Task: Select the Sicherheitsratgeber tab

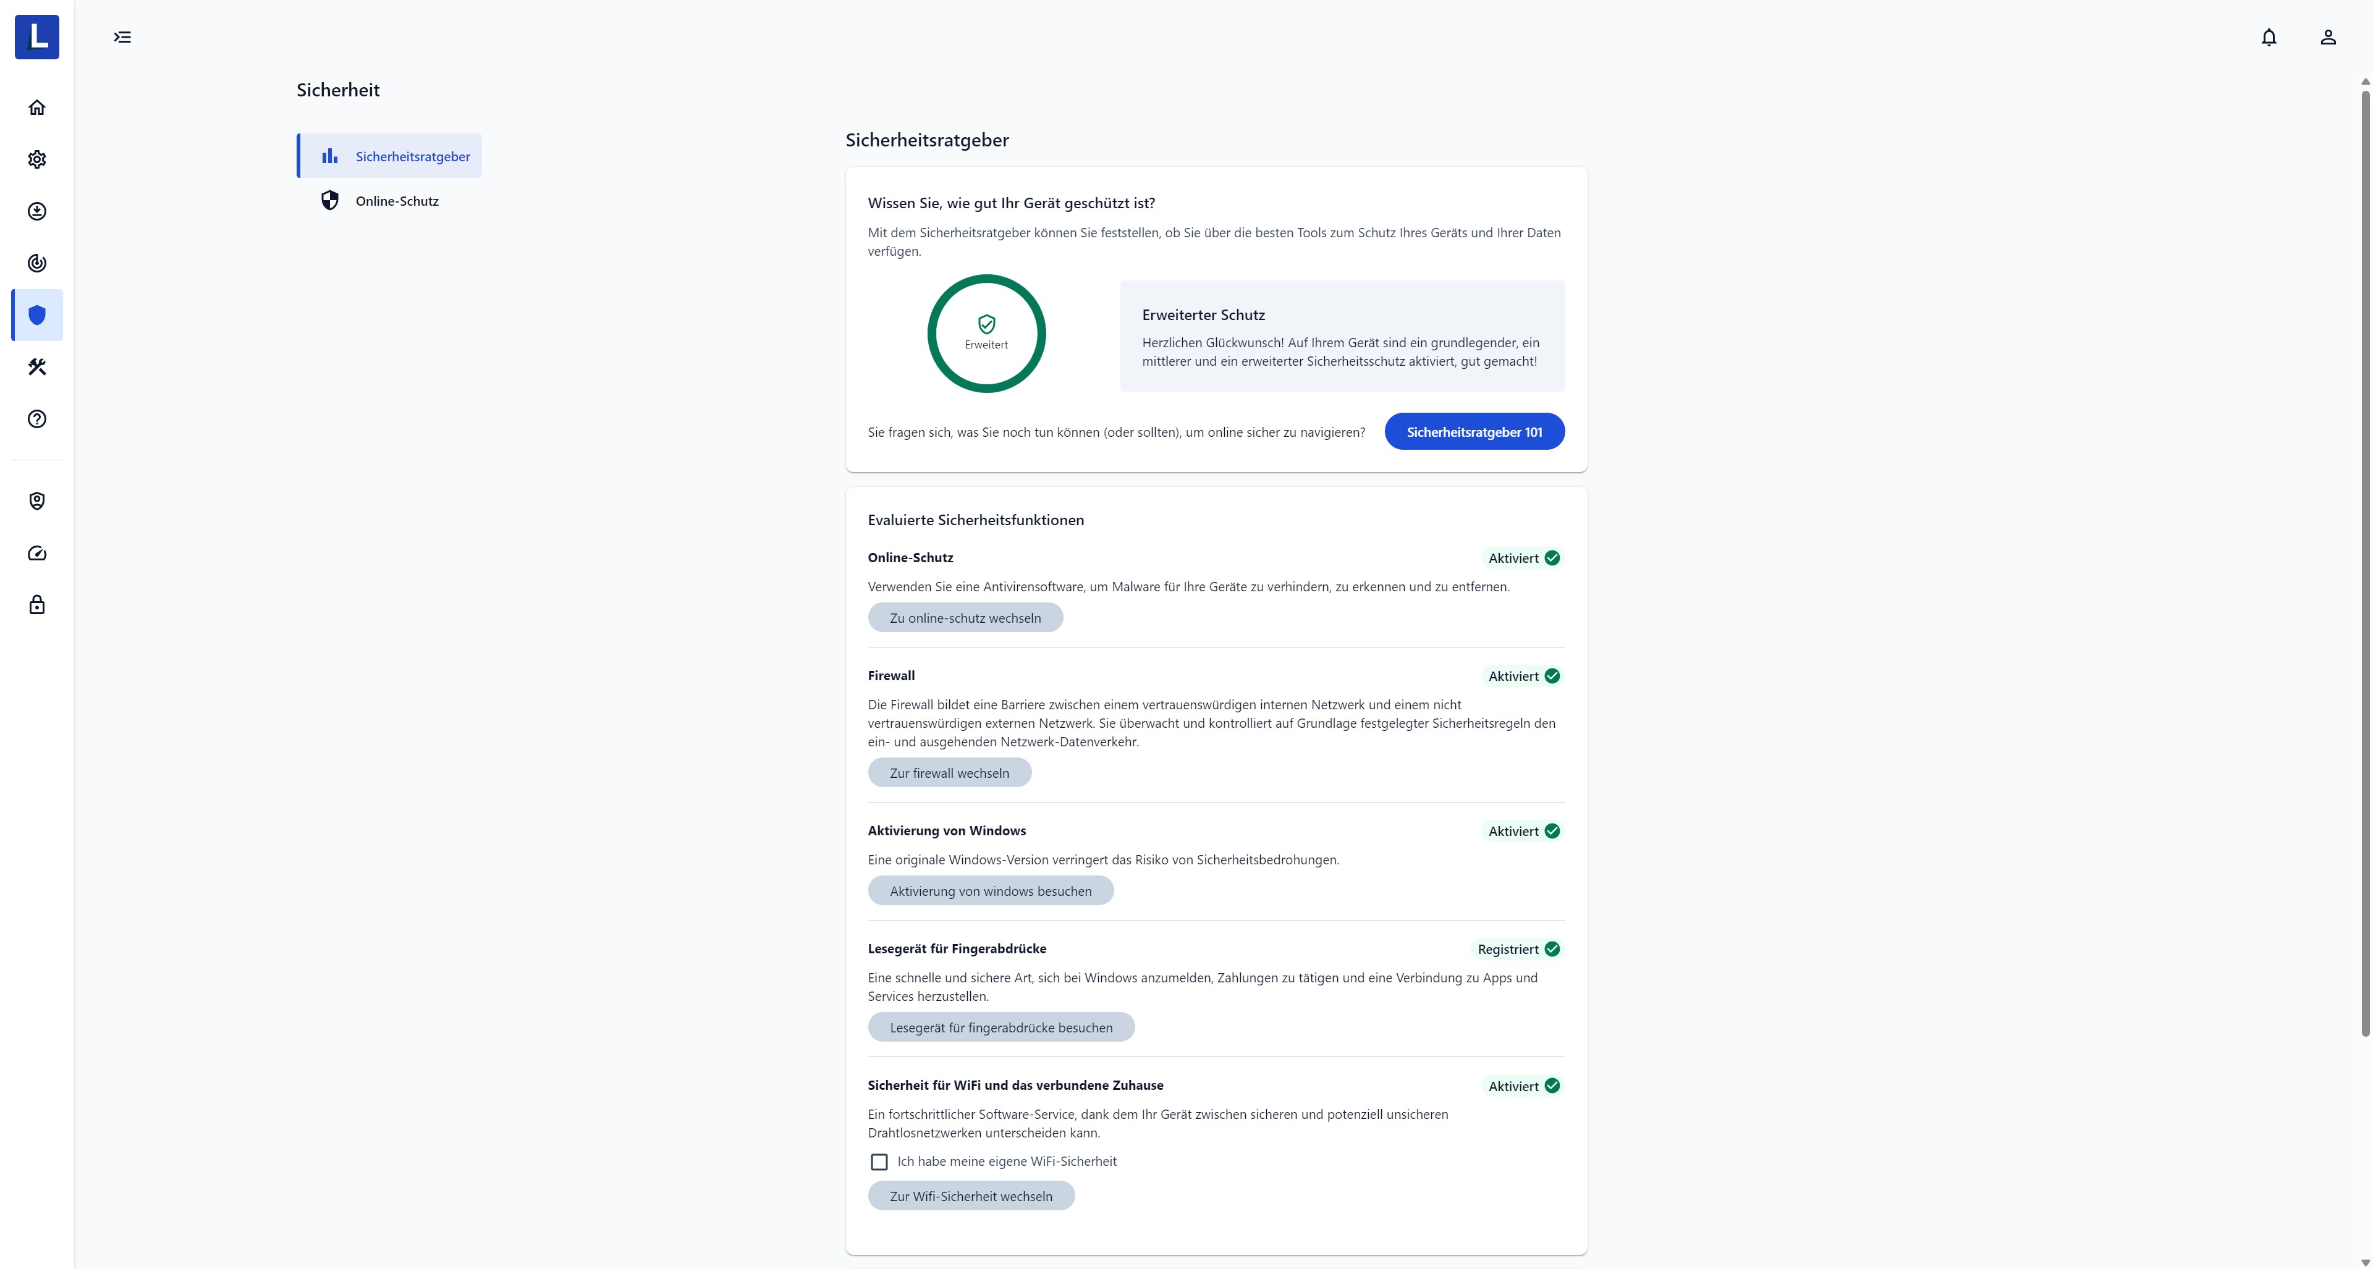Action: [x=390, y=156]
